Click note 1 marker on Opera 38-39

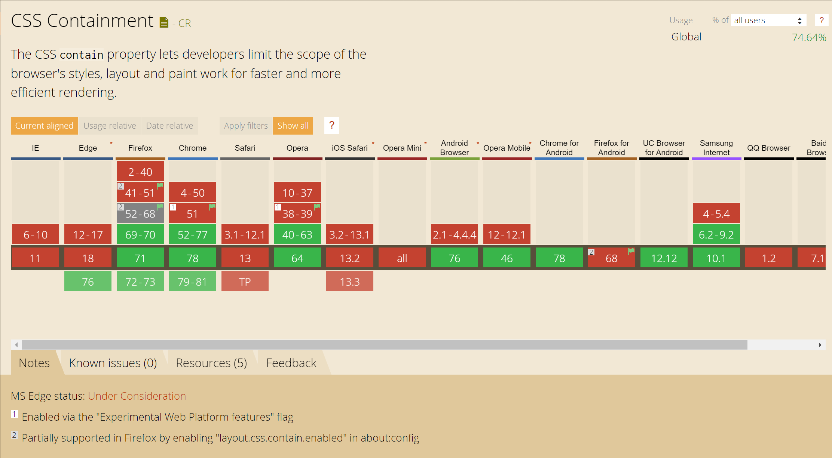(278, 207)
